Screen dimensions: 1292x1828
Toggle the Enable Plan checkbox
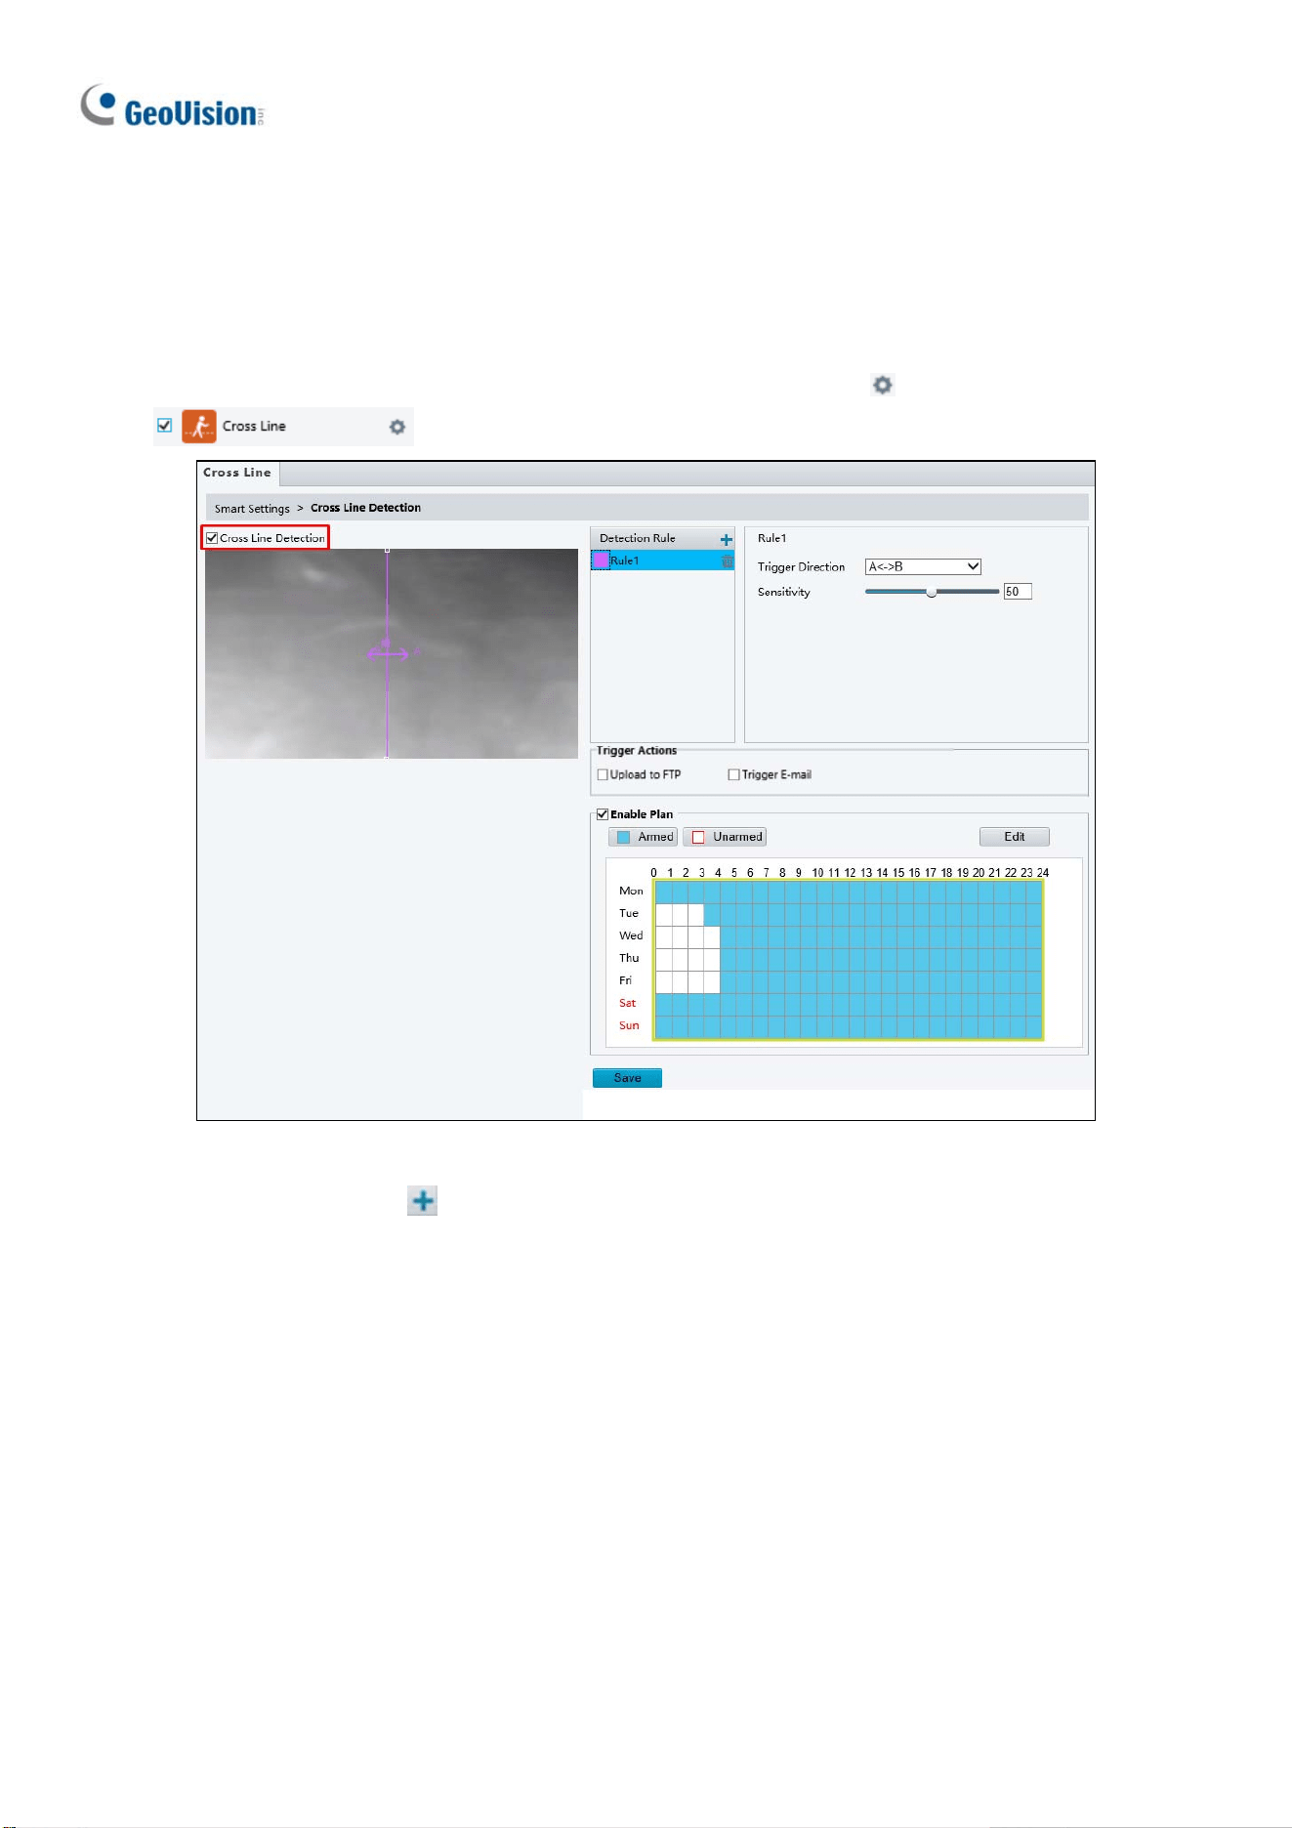(x=603, y=814)
